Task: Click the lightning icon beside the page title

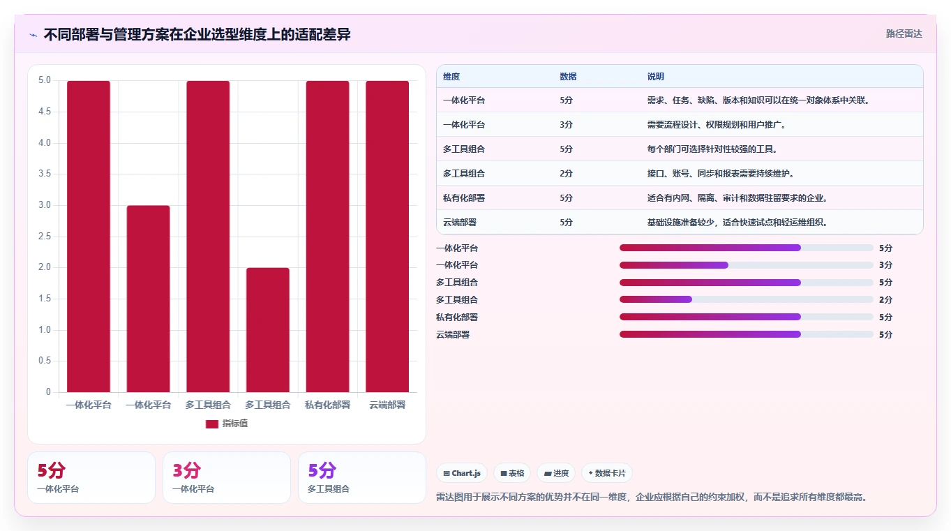Action: (x=33, y=35)
